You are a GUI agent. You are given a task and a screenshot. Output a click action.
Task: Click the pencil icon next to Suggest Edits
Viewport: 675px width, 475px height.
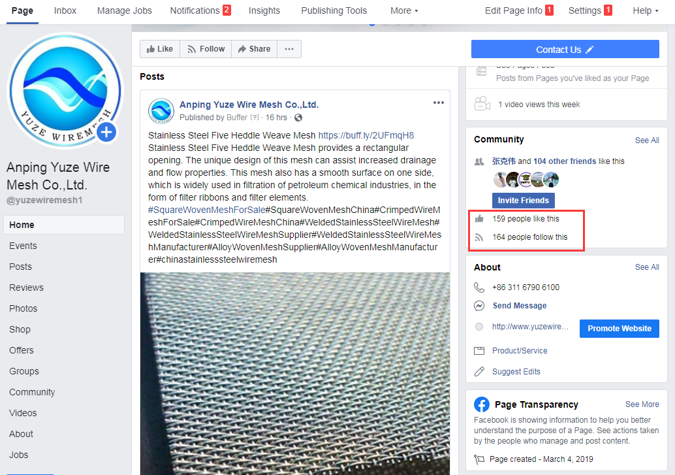click(x=480, y=372)
